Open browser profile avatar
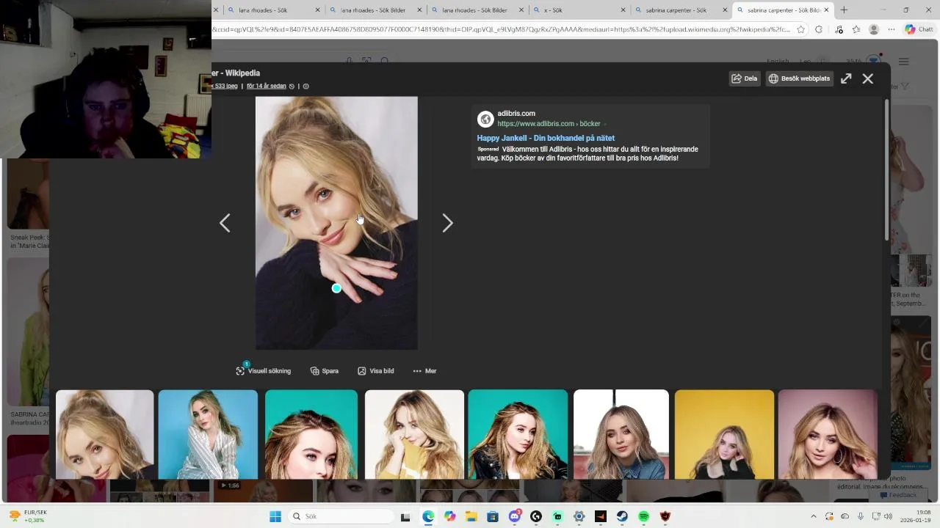 [874, 30]
